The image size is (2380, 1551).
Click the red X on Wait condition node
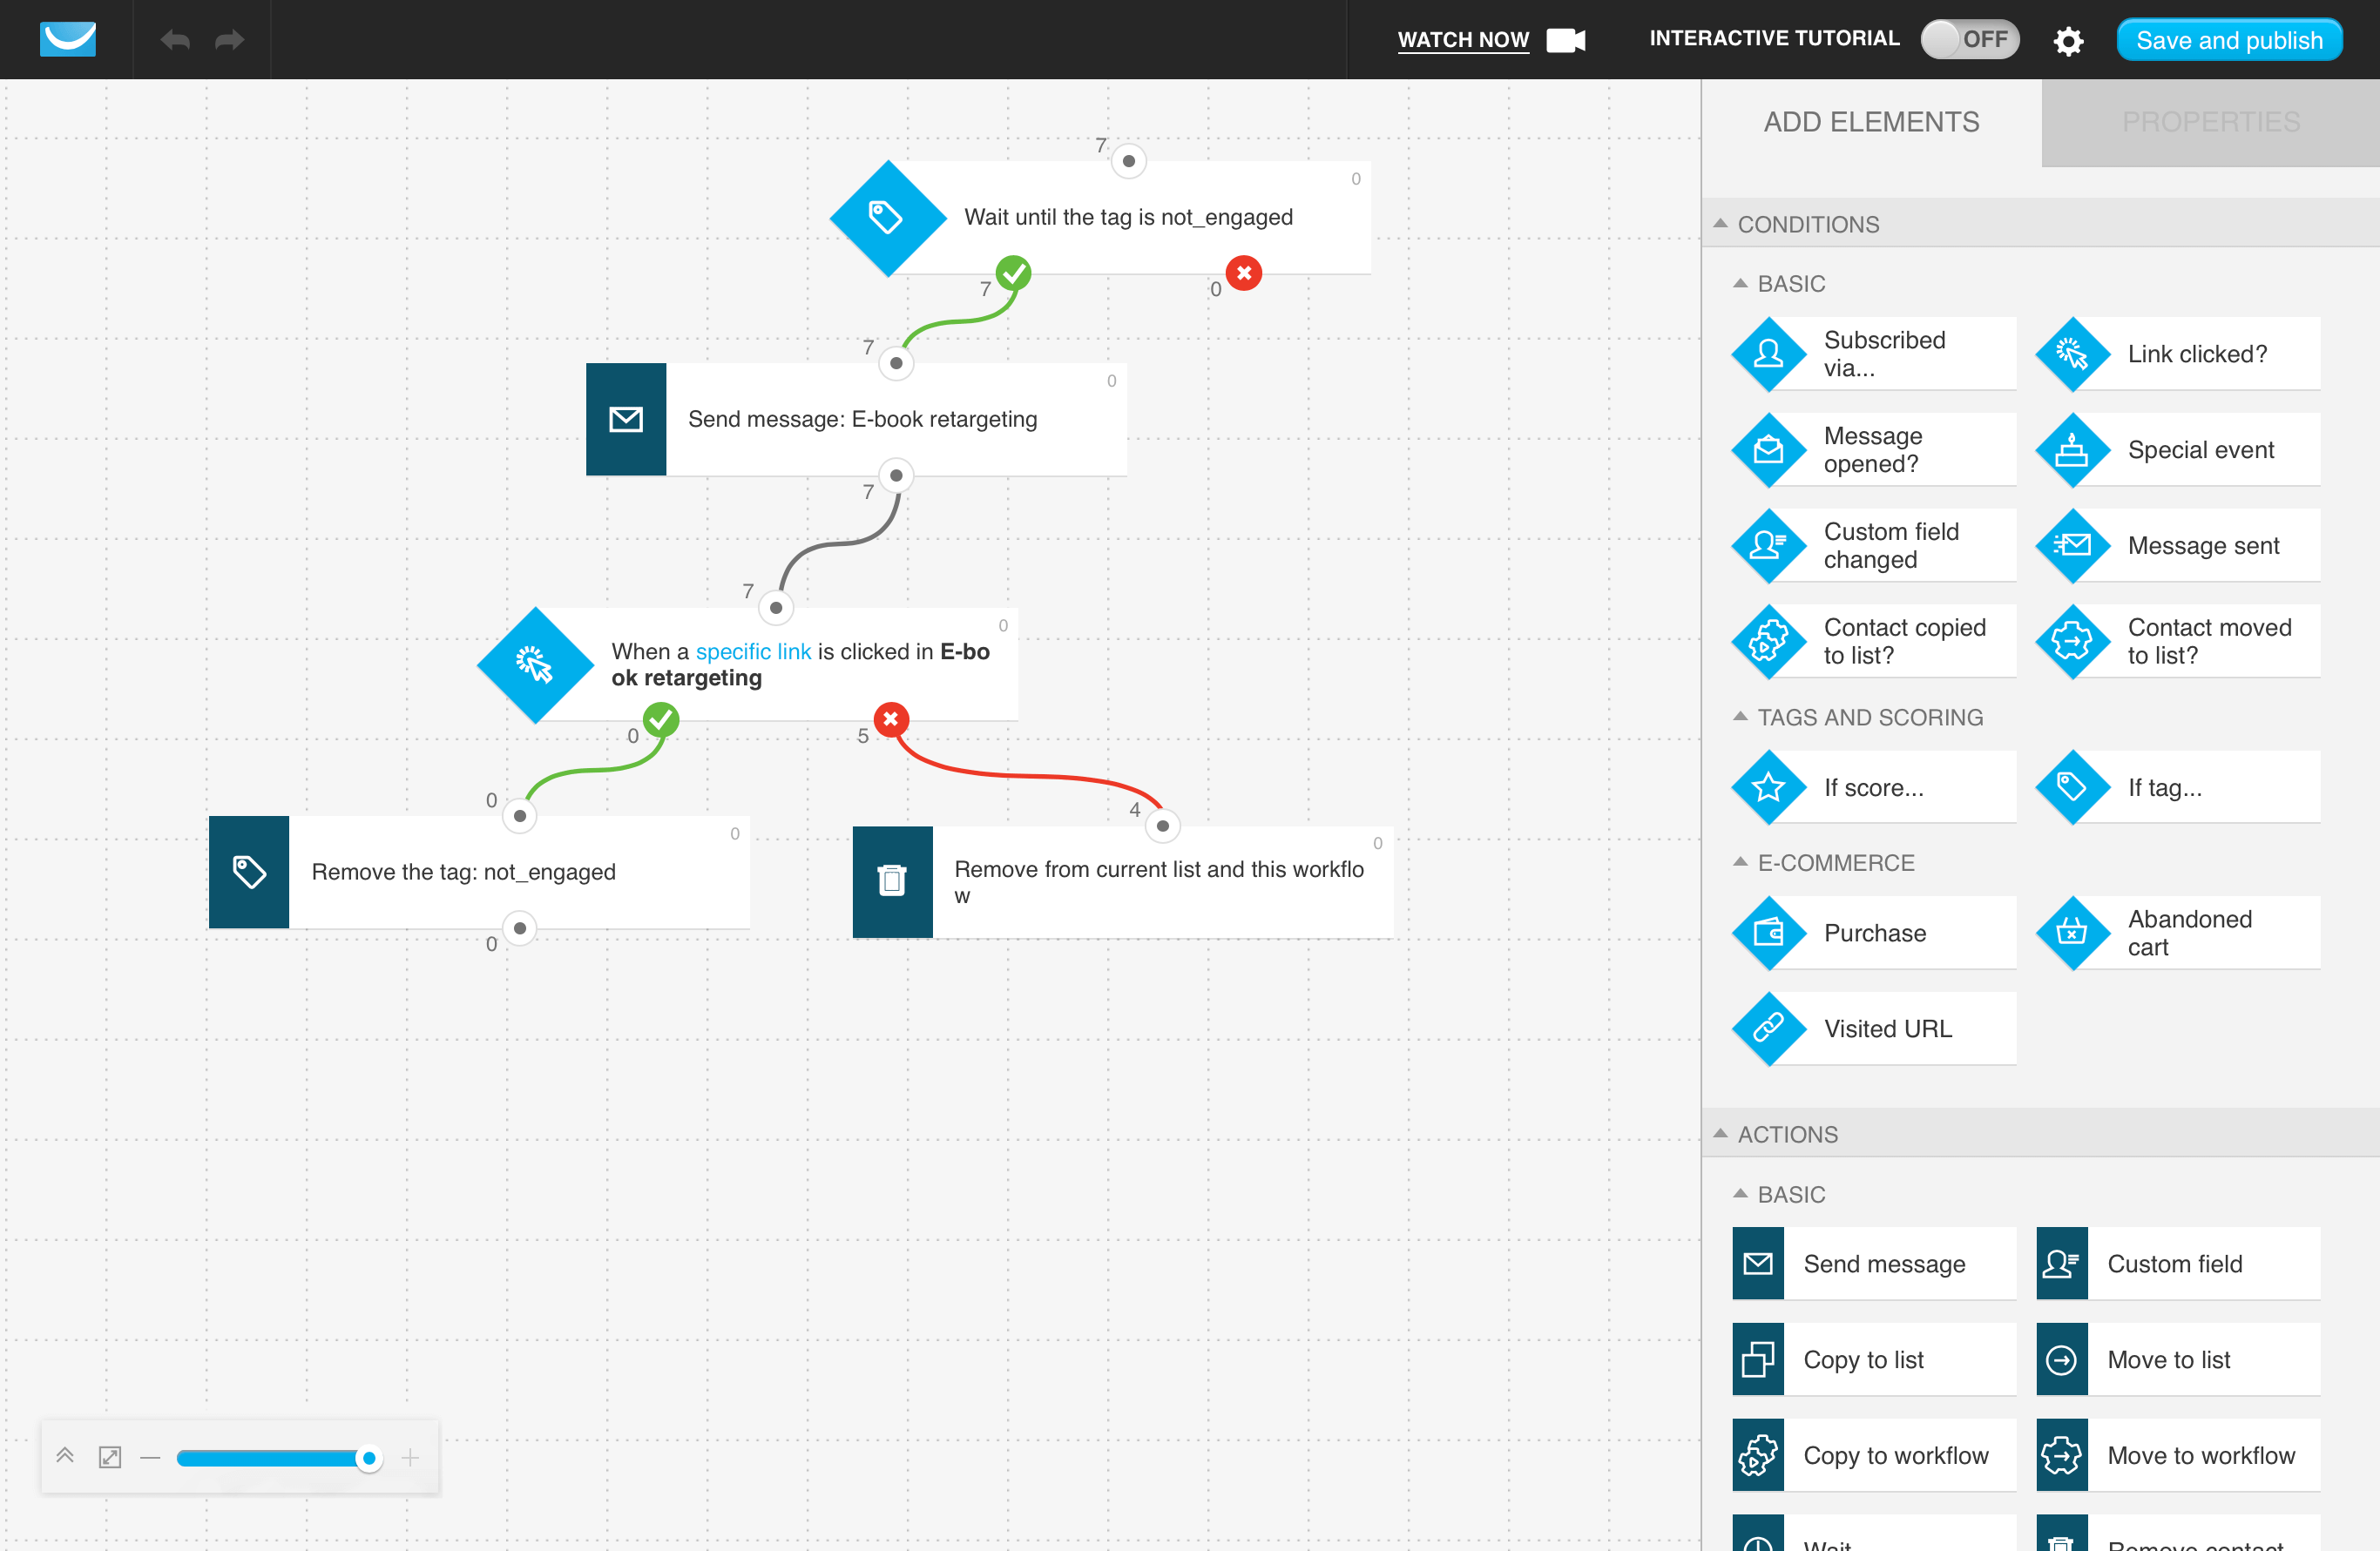[x=1244, y=273]
